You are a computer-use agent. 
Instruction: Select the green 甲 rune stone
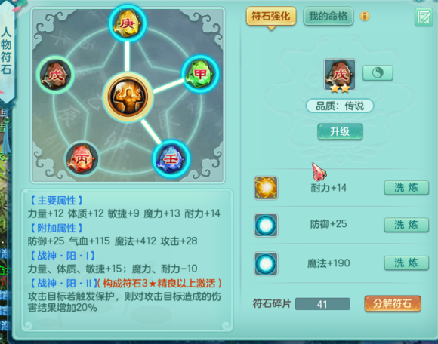(200, 74)
